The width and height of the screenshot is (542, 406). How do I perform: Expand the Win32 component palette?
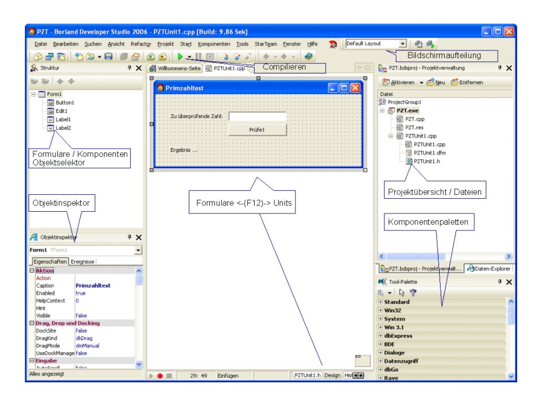coord(381,310)
